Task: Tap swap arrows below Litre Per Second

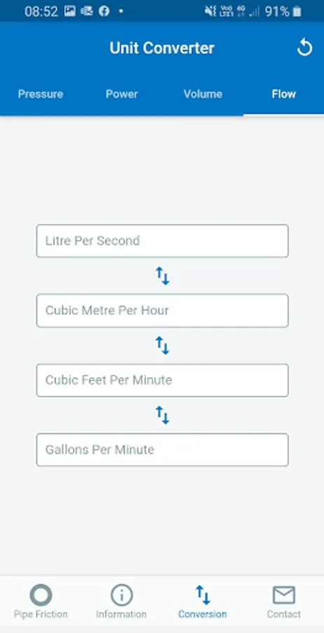Action: [163, 276]
